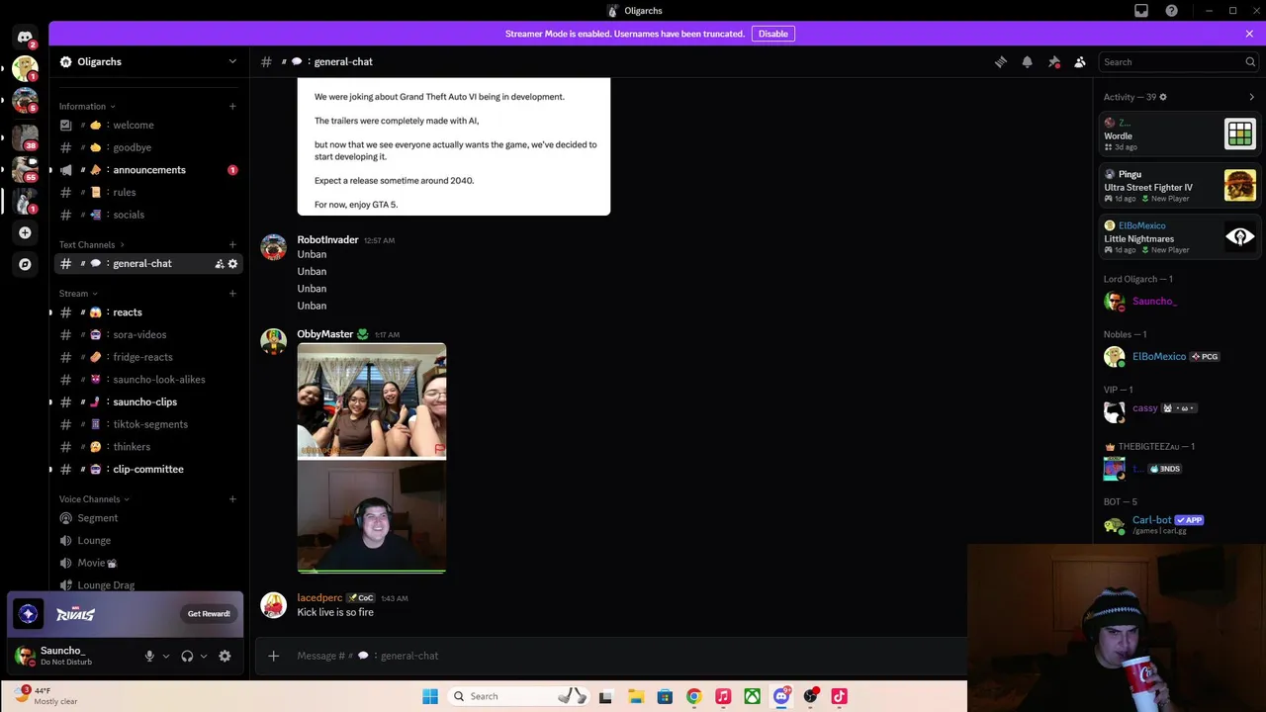Open TikTok from the taskbar
The height and width of the screenshot is (712, 1266).
(x=840, y=696)
